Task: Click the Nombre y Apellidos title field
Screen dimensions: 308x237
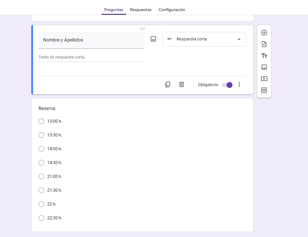Action: click(91, 40)
